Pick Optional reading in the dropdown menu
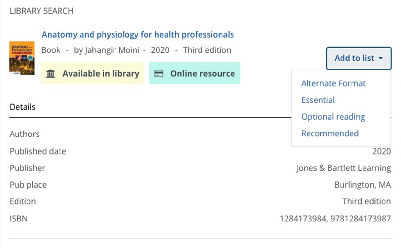This screenshot has width=401, height=248. tap(333, 117)
